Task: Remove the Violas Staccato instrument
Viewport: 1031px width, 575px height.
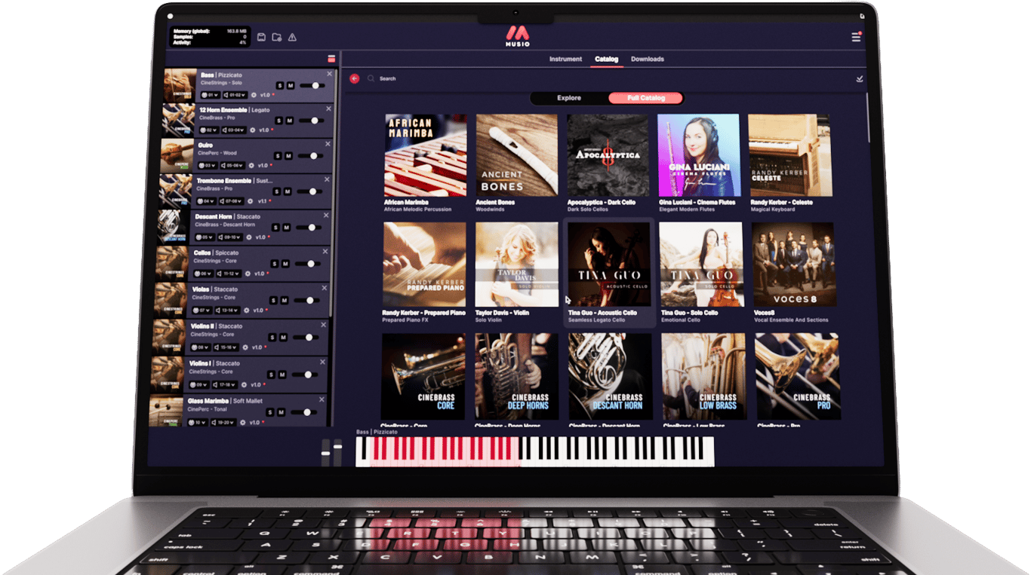Action: pos(325,288)
